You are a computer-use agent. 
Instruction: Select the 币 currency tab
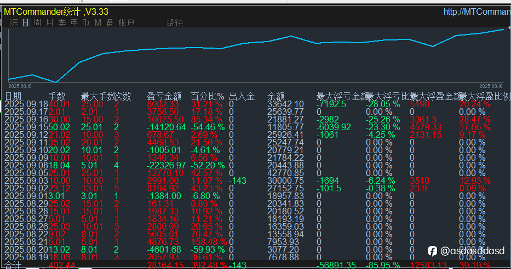click(85, 22)
